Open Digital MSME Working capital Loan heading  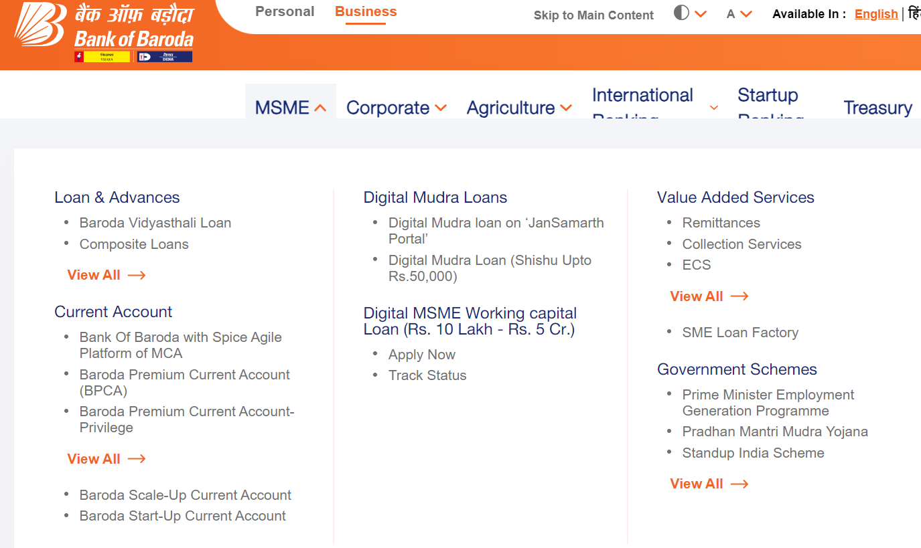pyautogui.click(x=470, y=321)
